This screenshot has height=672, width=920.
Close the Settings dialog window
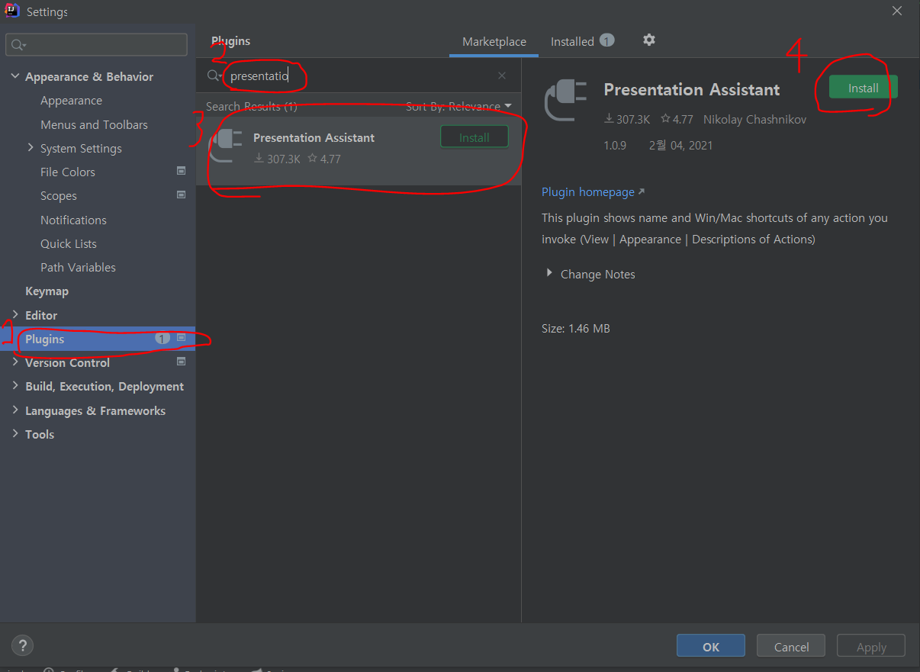tap(897, 11)
